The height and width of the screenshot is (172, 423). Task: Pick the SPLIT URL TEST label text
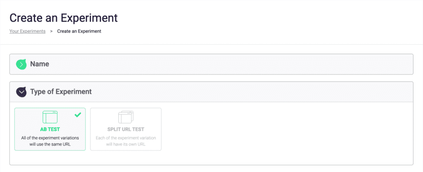click(126, 129)
